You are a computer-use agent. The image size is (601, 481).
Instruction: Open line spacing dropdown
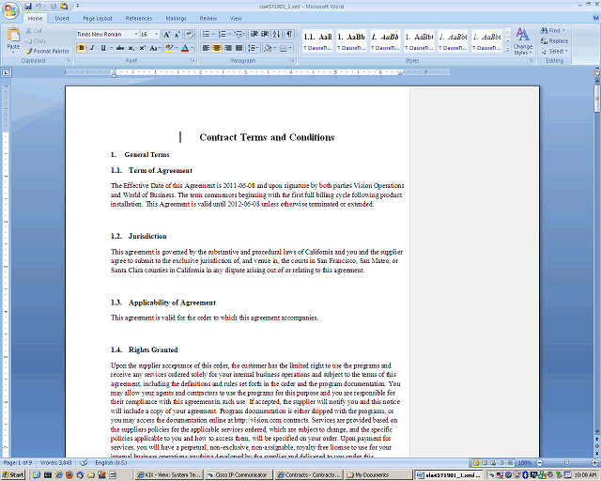253,48
